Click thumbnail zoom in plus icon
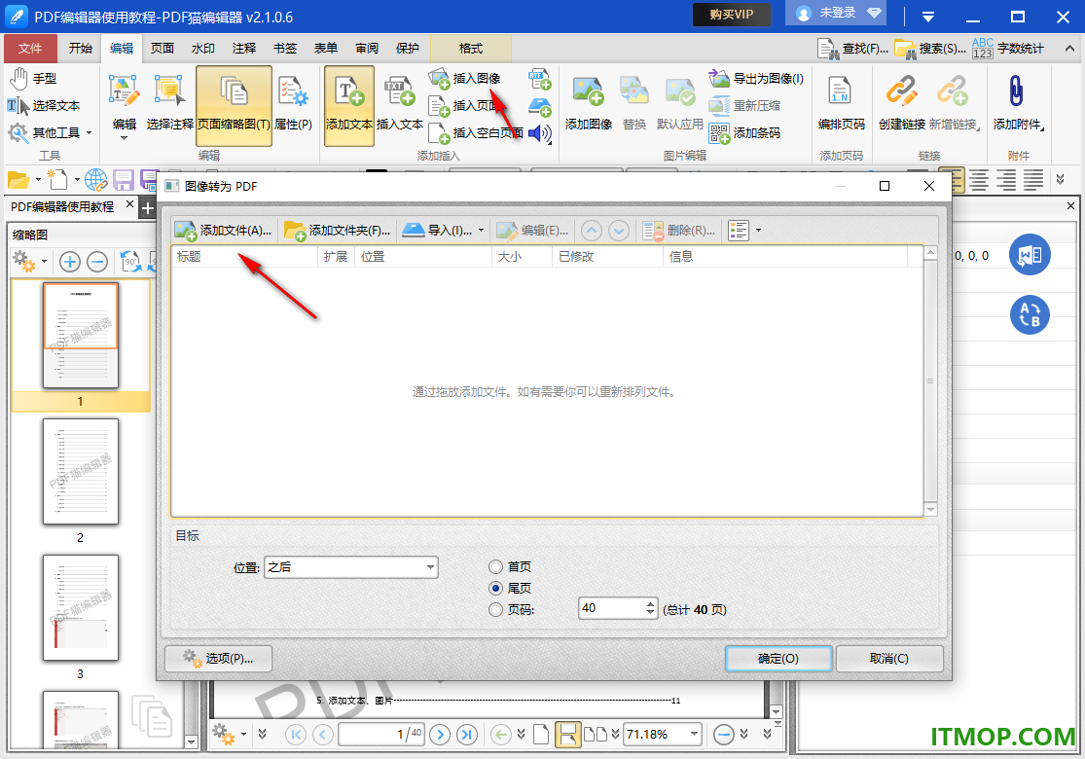The height and width of the screenshot is (759, 1085). click(x=70, y=262)
